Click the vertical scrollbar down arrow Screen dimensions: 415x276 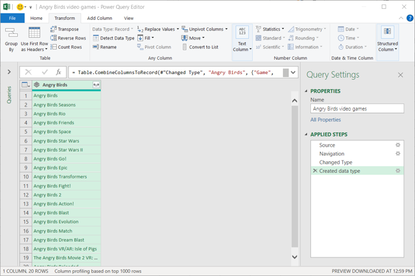pyautogui.click(x=294, y=258)
